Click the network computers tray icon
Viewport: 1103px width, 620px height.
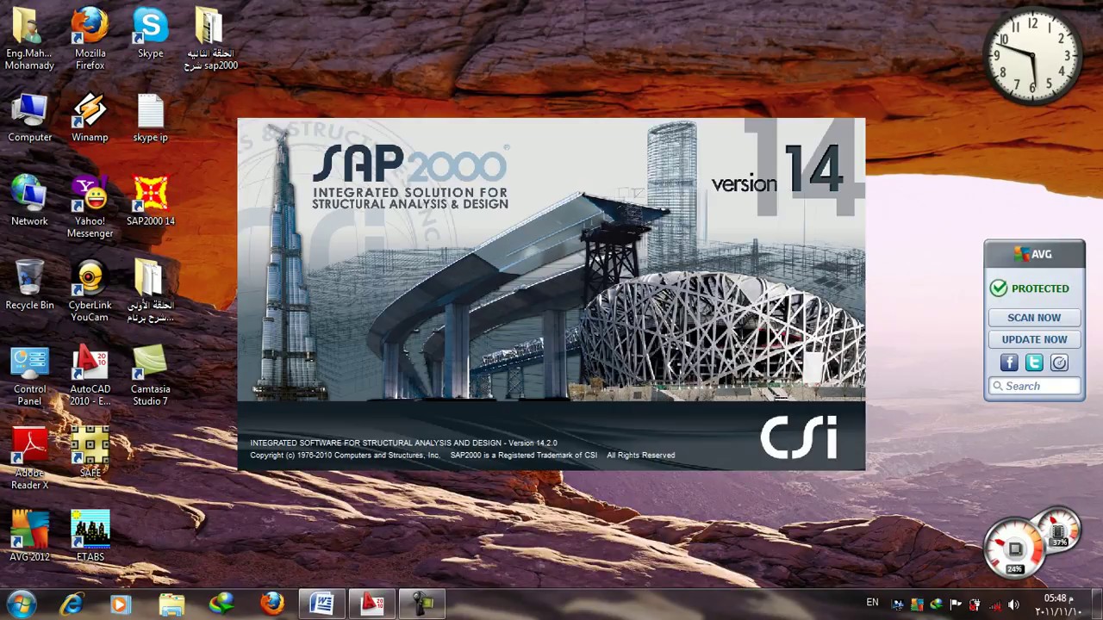[x=898, y=604]
